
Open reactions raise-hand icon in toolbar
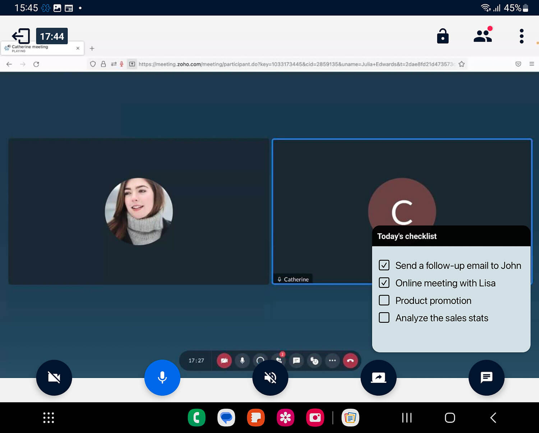[x=314, y=360]
